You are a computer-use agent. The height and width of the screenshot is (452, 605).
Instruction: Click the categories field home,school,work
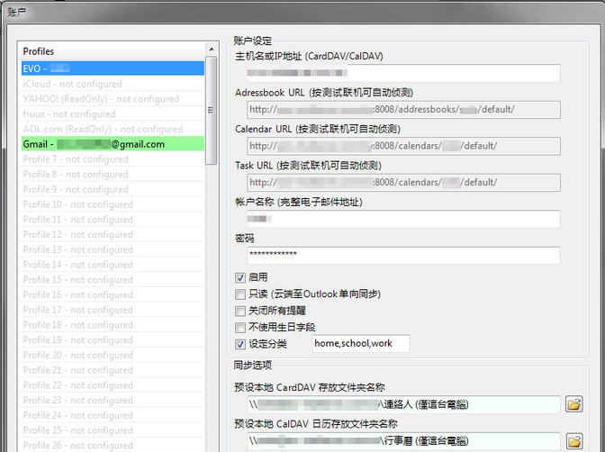(361, 344)
